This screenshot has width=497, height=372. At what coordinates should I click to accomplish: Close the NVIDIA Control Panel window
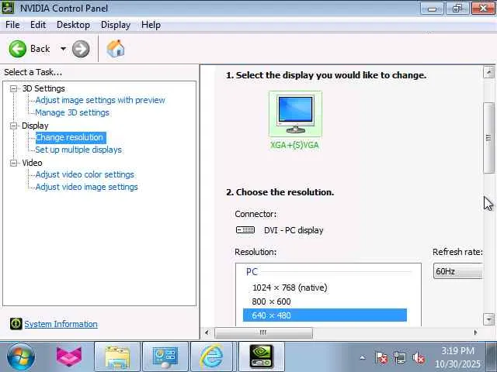point(483,9)
